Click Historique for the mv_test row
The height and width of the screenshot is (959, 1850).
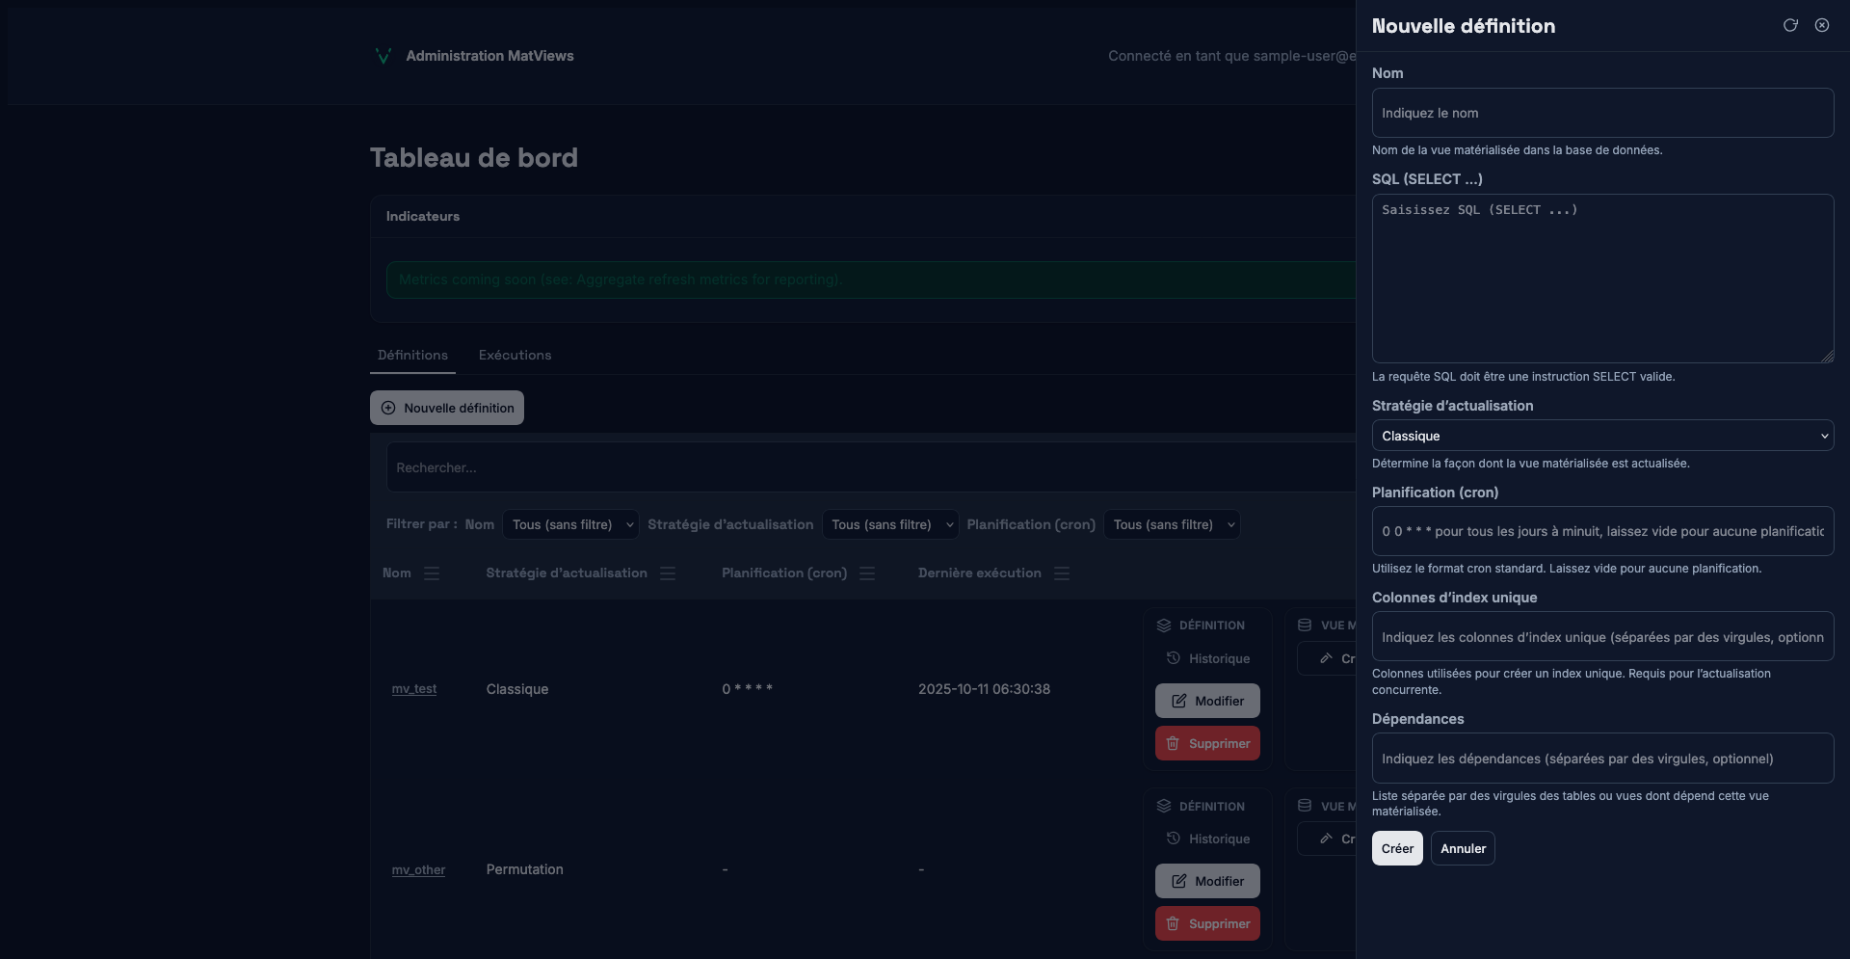[1208, 658]
